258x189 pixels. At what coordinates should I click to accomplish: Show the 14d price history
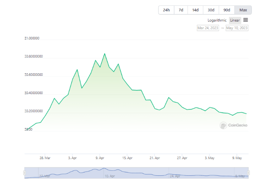click(195, 10)
